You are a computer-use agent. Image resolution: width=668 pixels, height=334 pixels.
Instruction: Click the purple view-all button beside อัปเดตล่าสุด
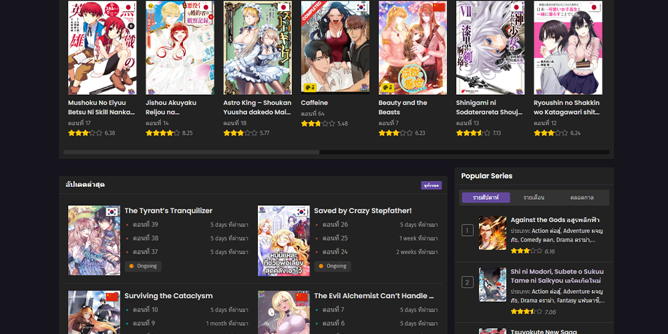point(431,185)
